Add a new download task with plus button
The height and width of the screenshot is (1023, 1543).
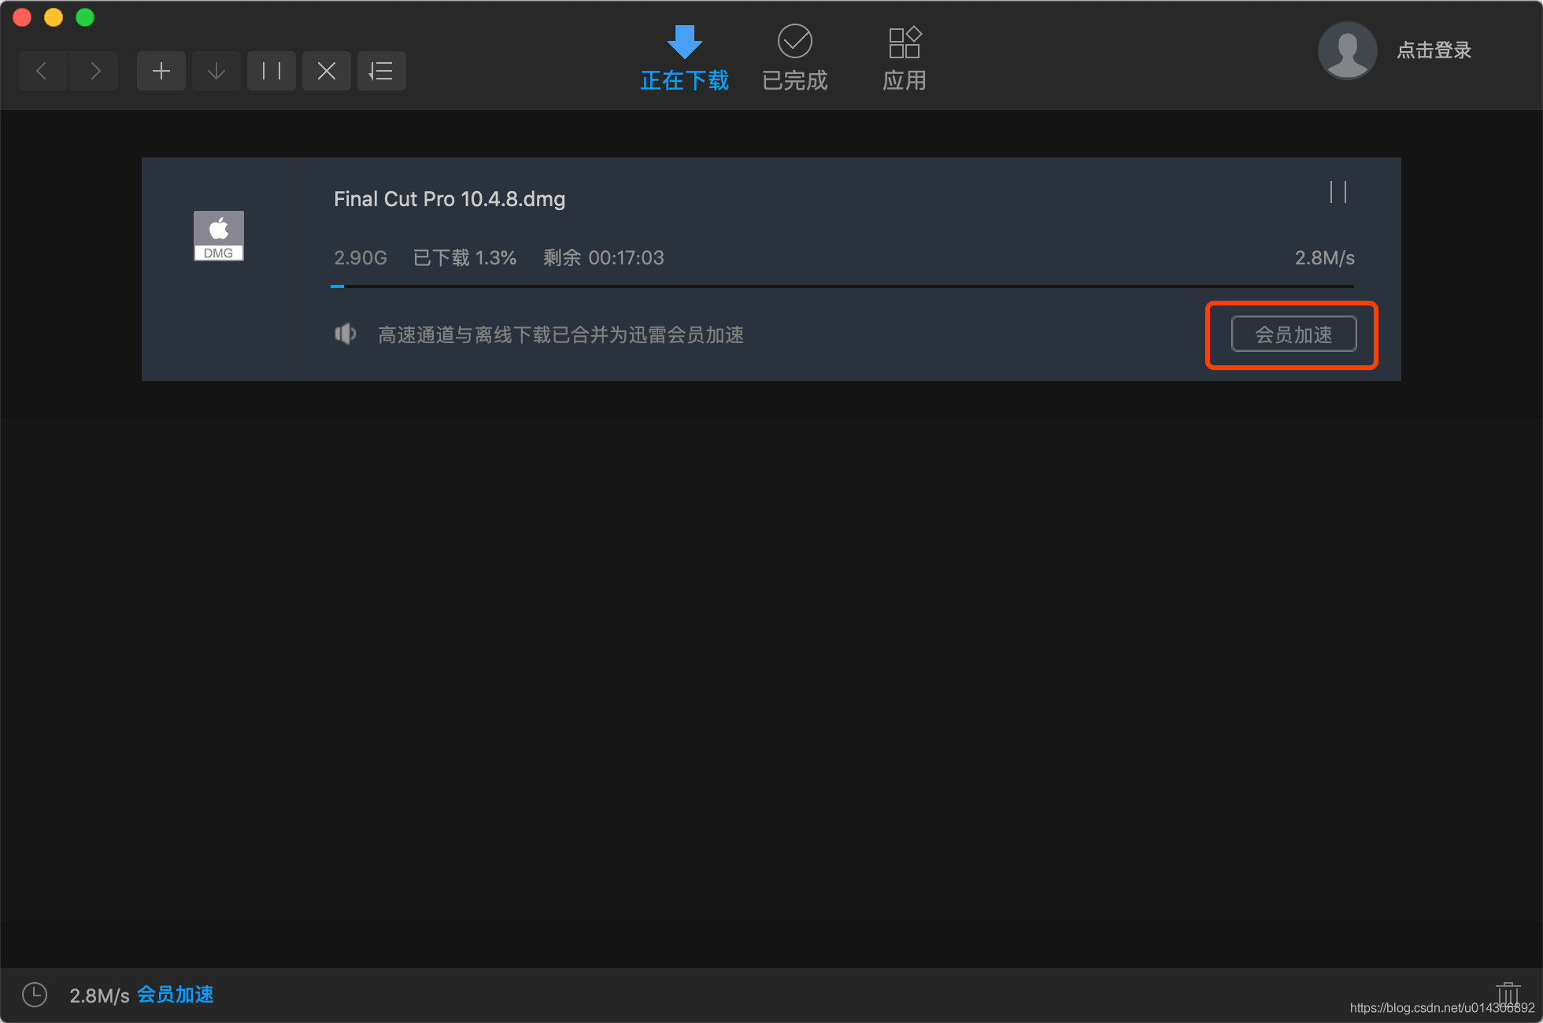[x=161, y=71]
